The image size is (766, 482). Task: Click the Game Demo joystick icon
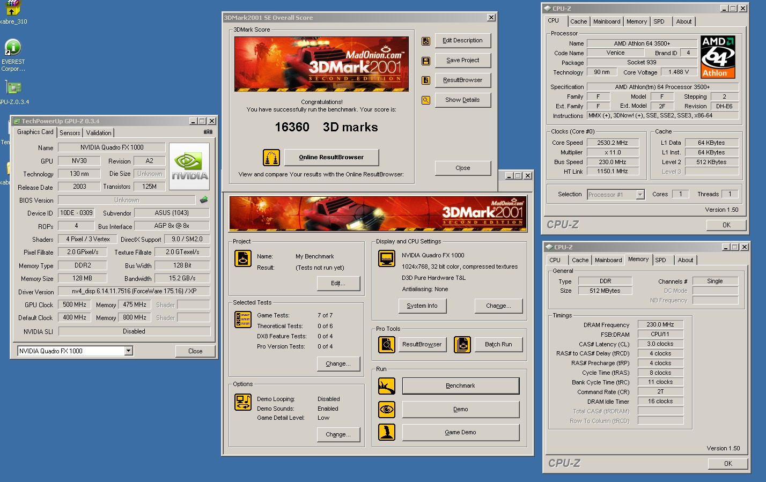tap(387, 432)
